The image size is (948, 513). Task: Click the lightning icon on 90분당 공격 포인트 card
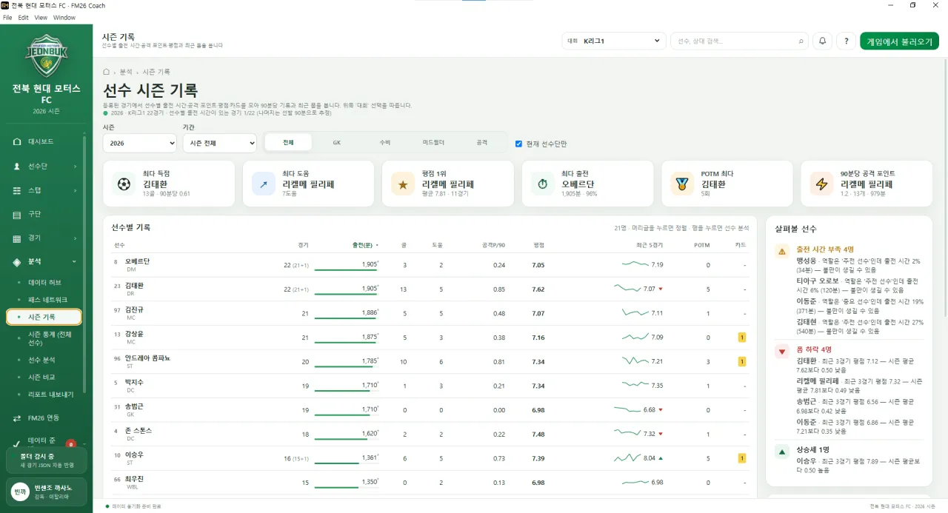(x=821, y=184)
